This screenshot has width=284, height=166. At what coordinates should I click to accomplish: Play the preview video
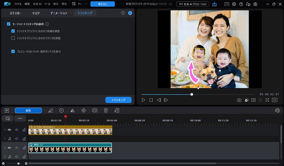(x=144, y=100)
